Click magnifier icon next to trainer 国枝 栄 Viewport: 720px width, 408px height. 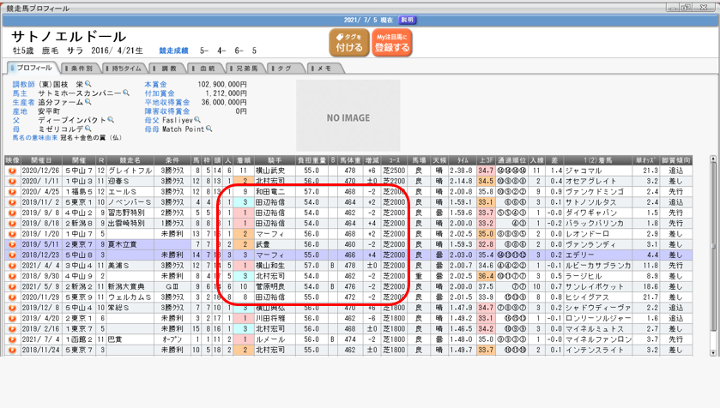(89, 85)
